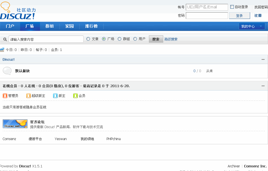Viewport: 268px width, 171px height.
Task: Click the statistics chart icon
Action: coord(2,50)
